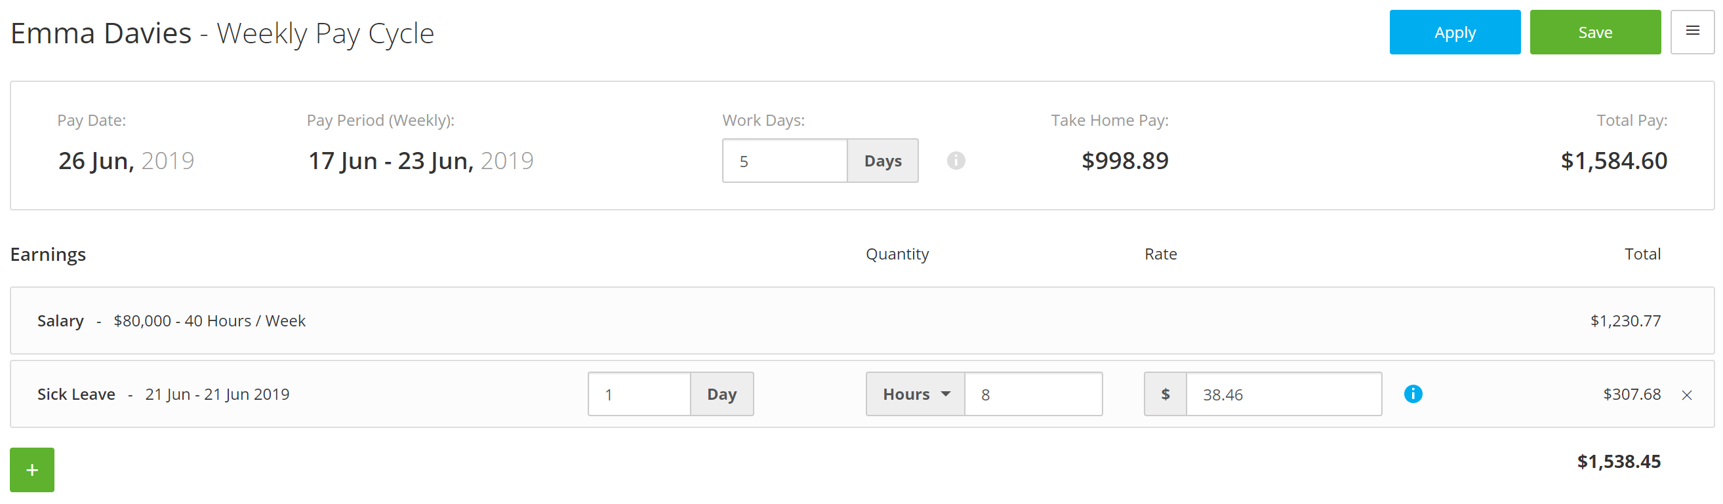Click the Days unit label on Work Days

point(882,161)
